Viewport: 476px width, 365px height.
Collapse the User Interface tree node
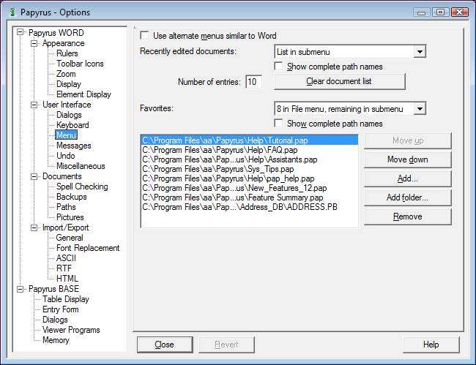coord(34,105)
